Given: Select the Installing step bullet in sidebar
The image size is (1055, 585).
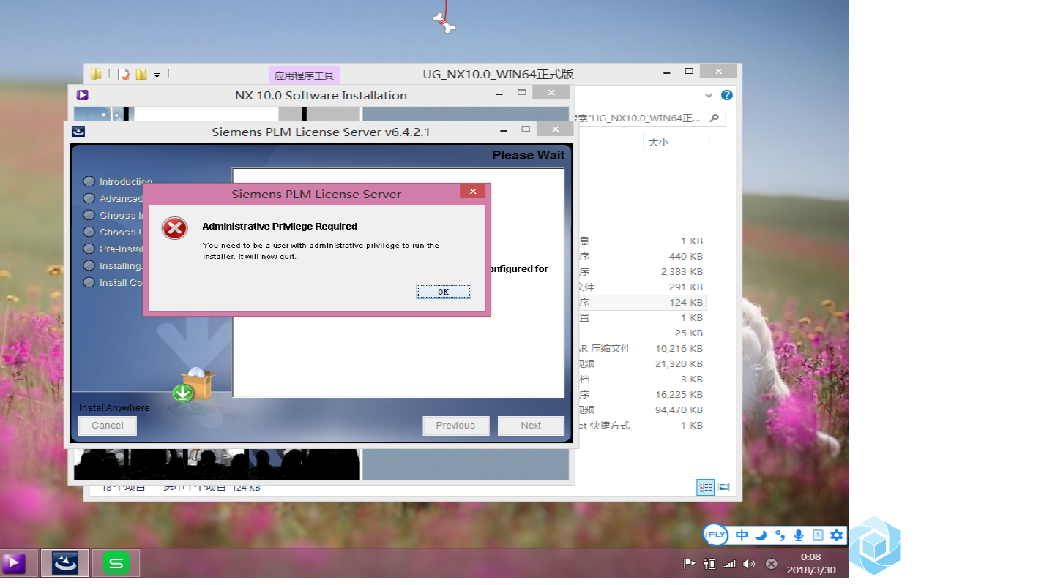Looking at the screenshot, I should pos(89,265).
